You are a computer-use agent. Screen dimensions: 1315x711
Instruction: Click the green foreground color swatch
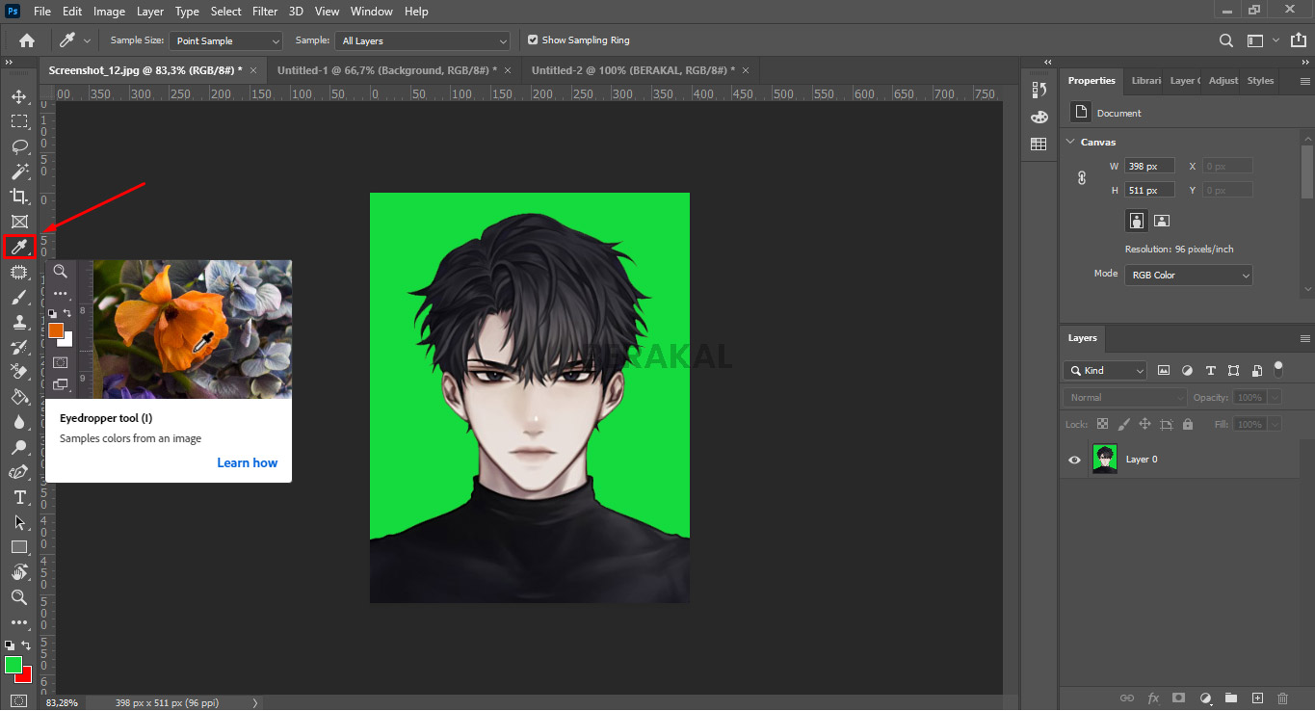pyautogui.click(x=13, y=664)
